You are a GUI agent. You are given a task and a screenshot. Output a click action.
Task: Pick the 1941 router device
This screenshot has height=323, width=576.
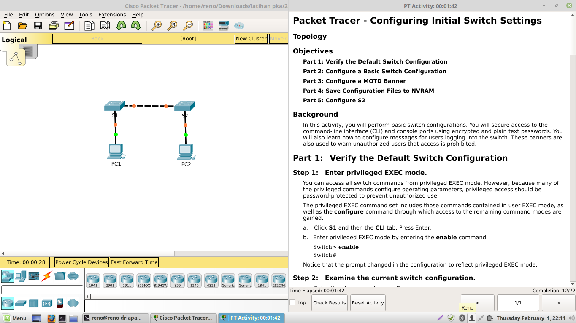tap(93, 280)
